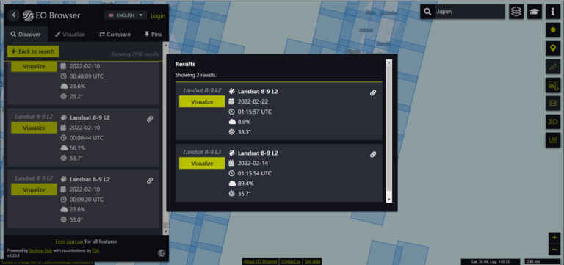Copy link icon for the 2022-02-22 result

click(x=373, y=92)
